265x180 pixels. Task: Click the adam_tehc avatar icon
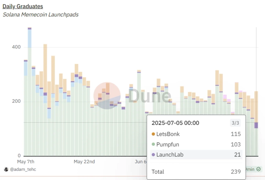click(x=6, y=169)
